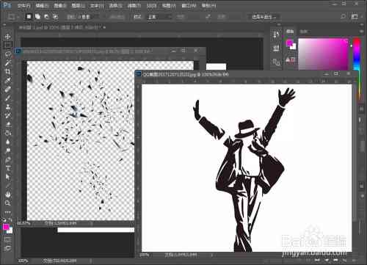Viewport: 367px width, 265px height.
Task: Enable New Selection mode in options bar
Action: point(29,16)
